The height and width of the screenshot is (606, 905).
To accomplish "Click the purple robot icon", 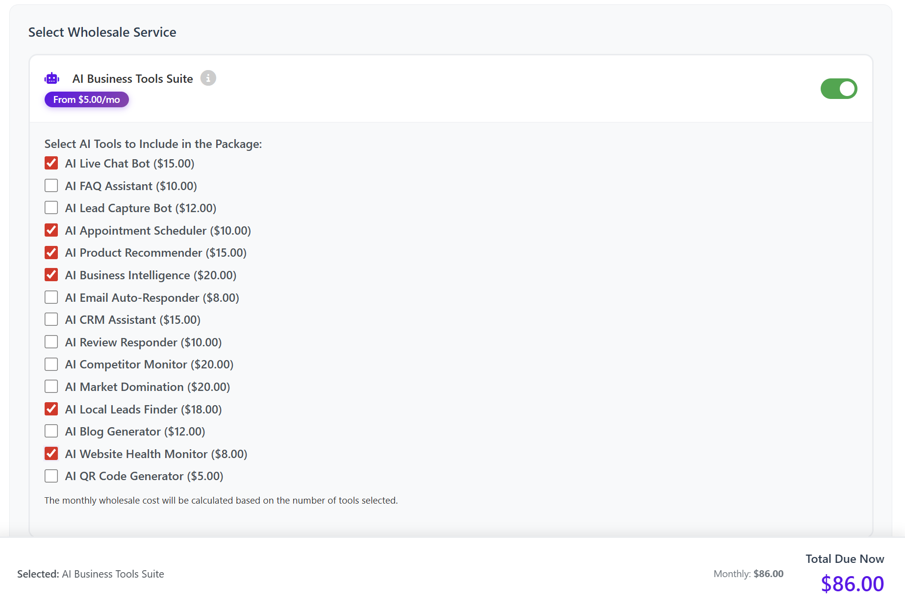I will [x=52, y=78].
